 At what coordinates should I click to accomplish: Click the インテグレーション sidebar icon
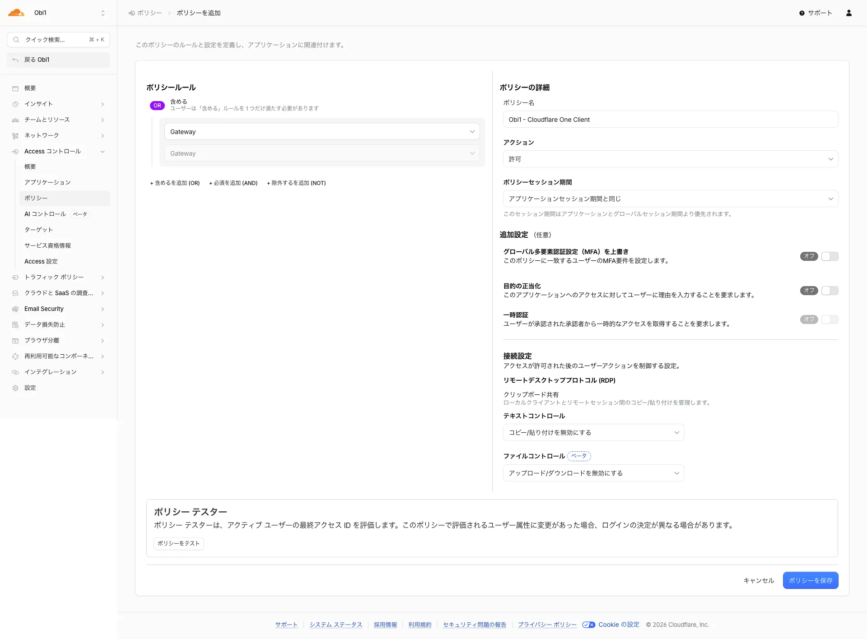[x=15, y=372]
